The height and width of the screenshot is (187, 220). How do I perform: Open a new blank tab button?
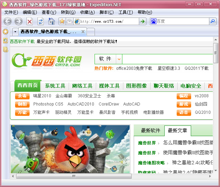point(91,32)
